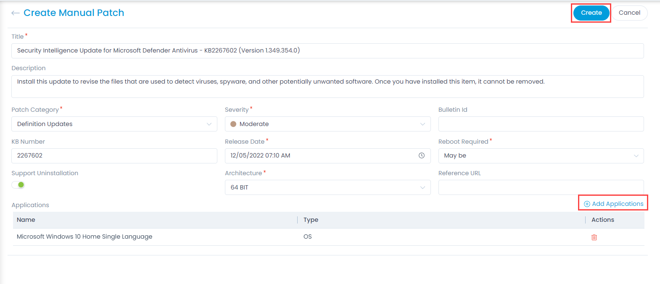The width and height of the screenshot is (660, 284).
Task: Open the Architecture dropdown showing 64 BIT
Action: (327, 187)
